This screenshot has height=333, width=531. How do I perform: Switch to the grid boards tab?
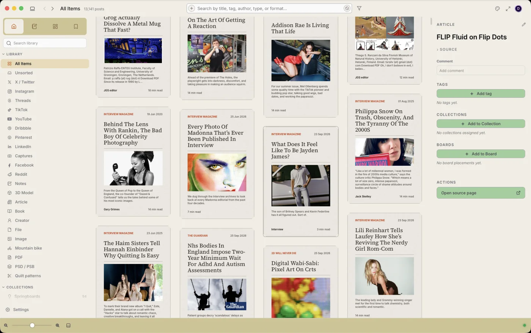pyautogui.click(x=55, y=27)
